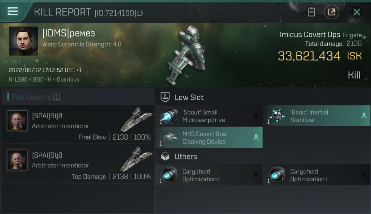Click the victim pilot portrait
This screenshot has height=214, width=371.
coord(23,41)
